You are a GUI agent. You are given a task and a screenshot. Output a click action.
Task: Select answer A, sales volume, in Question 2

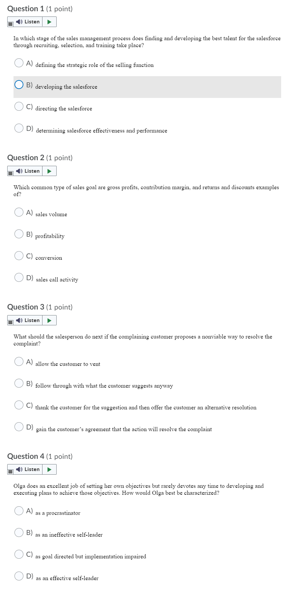tap(19, 212)
